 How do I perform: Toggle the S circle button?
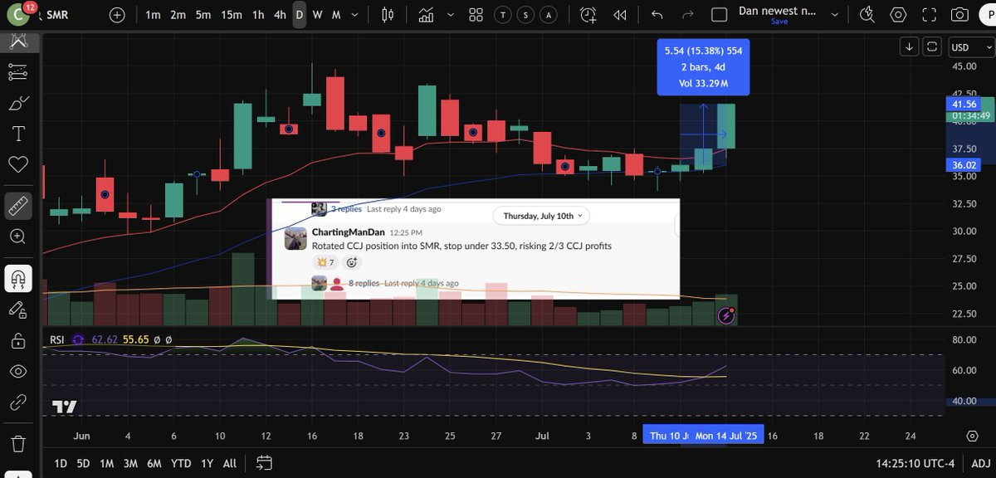[x=525, y=15]
